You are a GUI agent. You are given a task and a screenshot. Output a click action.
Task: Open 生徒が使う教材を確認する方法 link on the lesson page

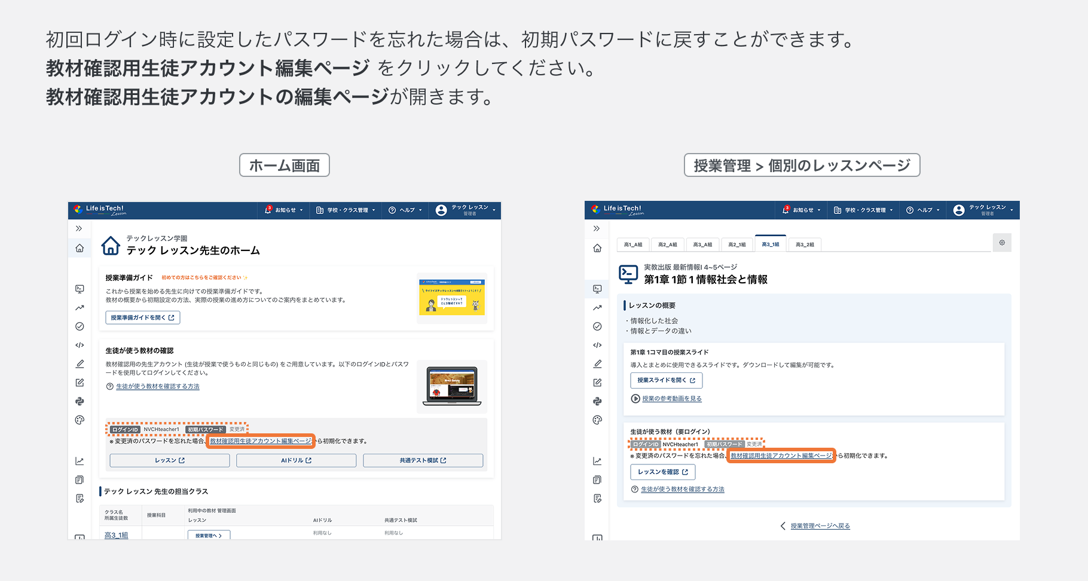(683, 489)
